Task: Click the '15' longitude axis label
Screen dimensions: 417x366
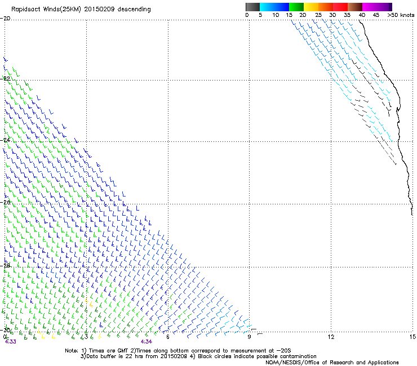Action: 412,337
